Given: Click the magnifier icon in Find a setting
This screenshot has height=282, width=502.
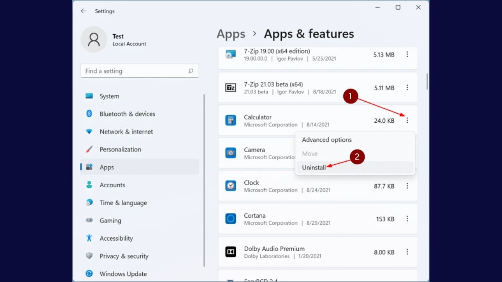Looking at the screenshot, I should click(191, 71).
